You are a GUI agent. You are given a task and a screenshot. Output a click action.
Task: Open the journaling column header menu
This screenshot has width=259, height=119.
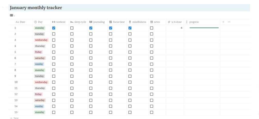pos(98,22)
